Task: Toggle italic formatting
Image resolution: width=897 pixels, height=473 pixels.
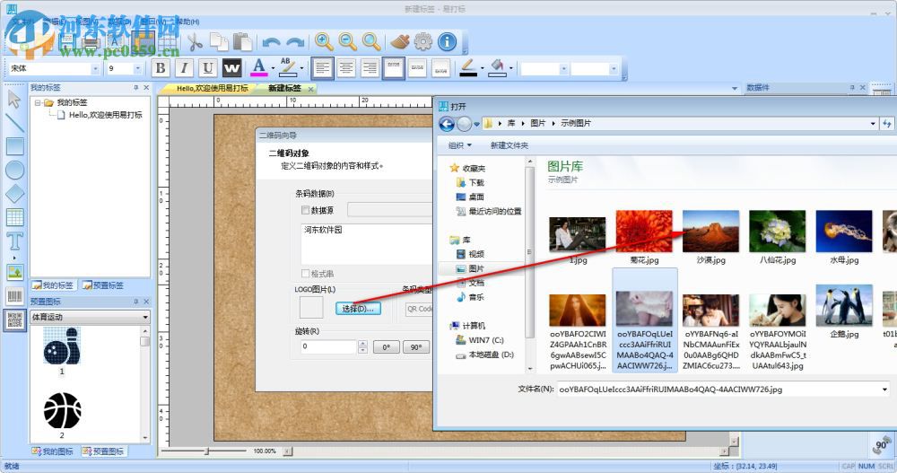Action: (184, 68)
